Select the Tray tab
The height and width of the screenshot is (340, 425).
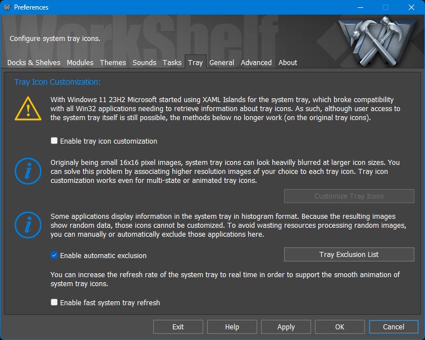195,62
